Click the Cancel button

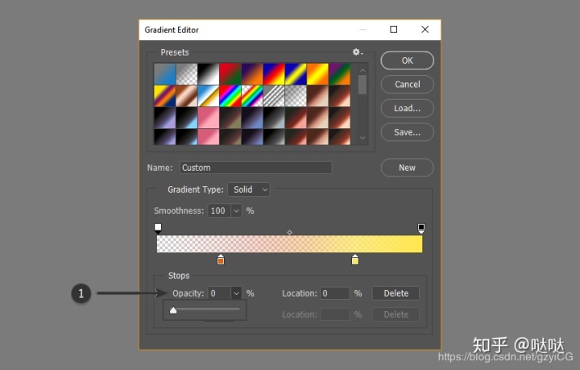click(x=408, y=85)
